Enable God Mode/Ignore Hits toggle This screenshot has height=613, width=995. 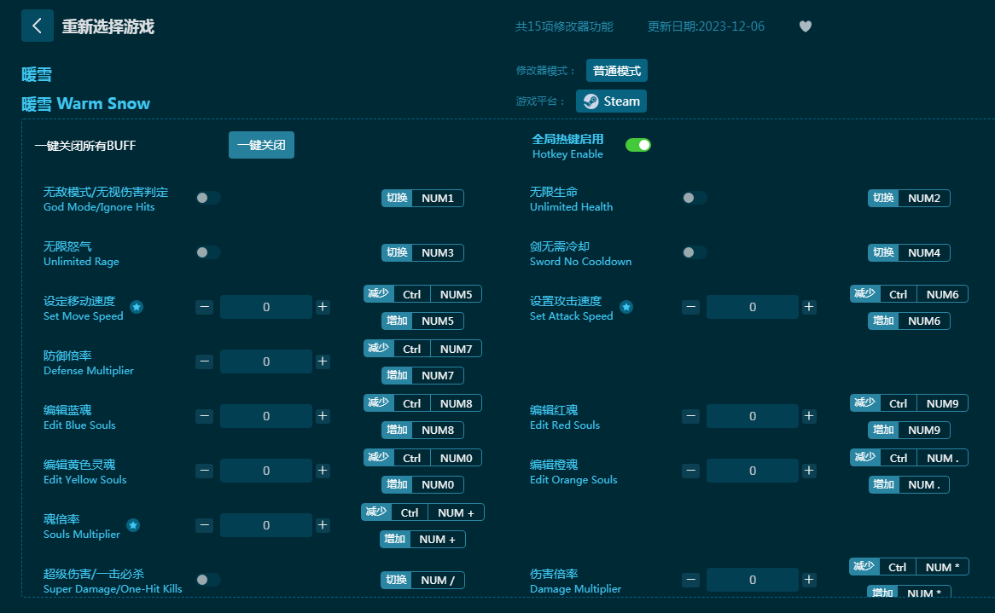pyautogui.click(x=208, y=198)
